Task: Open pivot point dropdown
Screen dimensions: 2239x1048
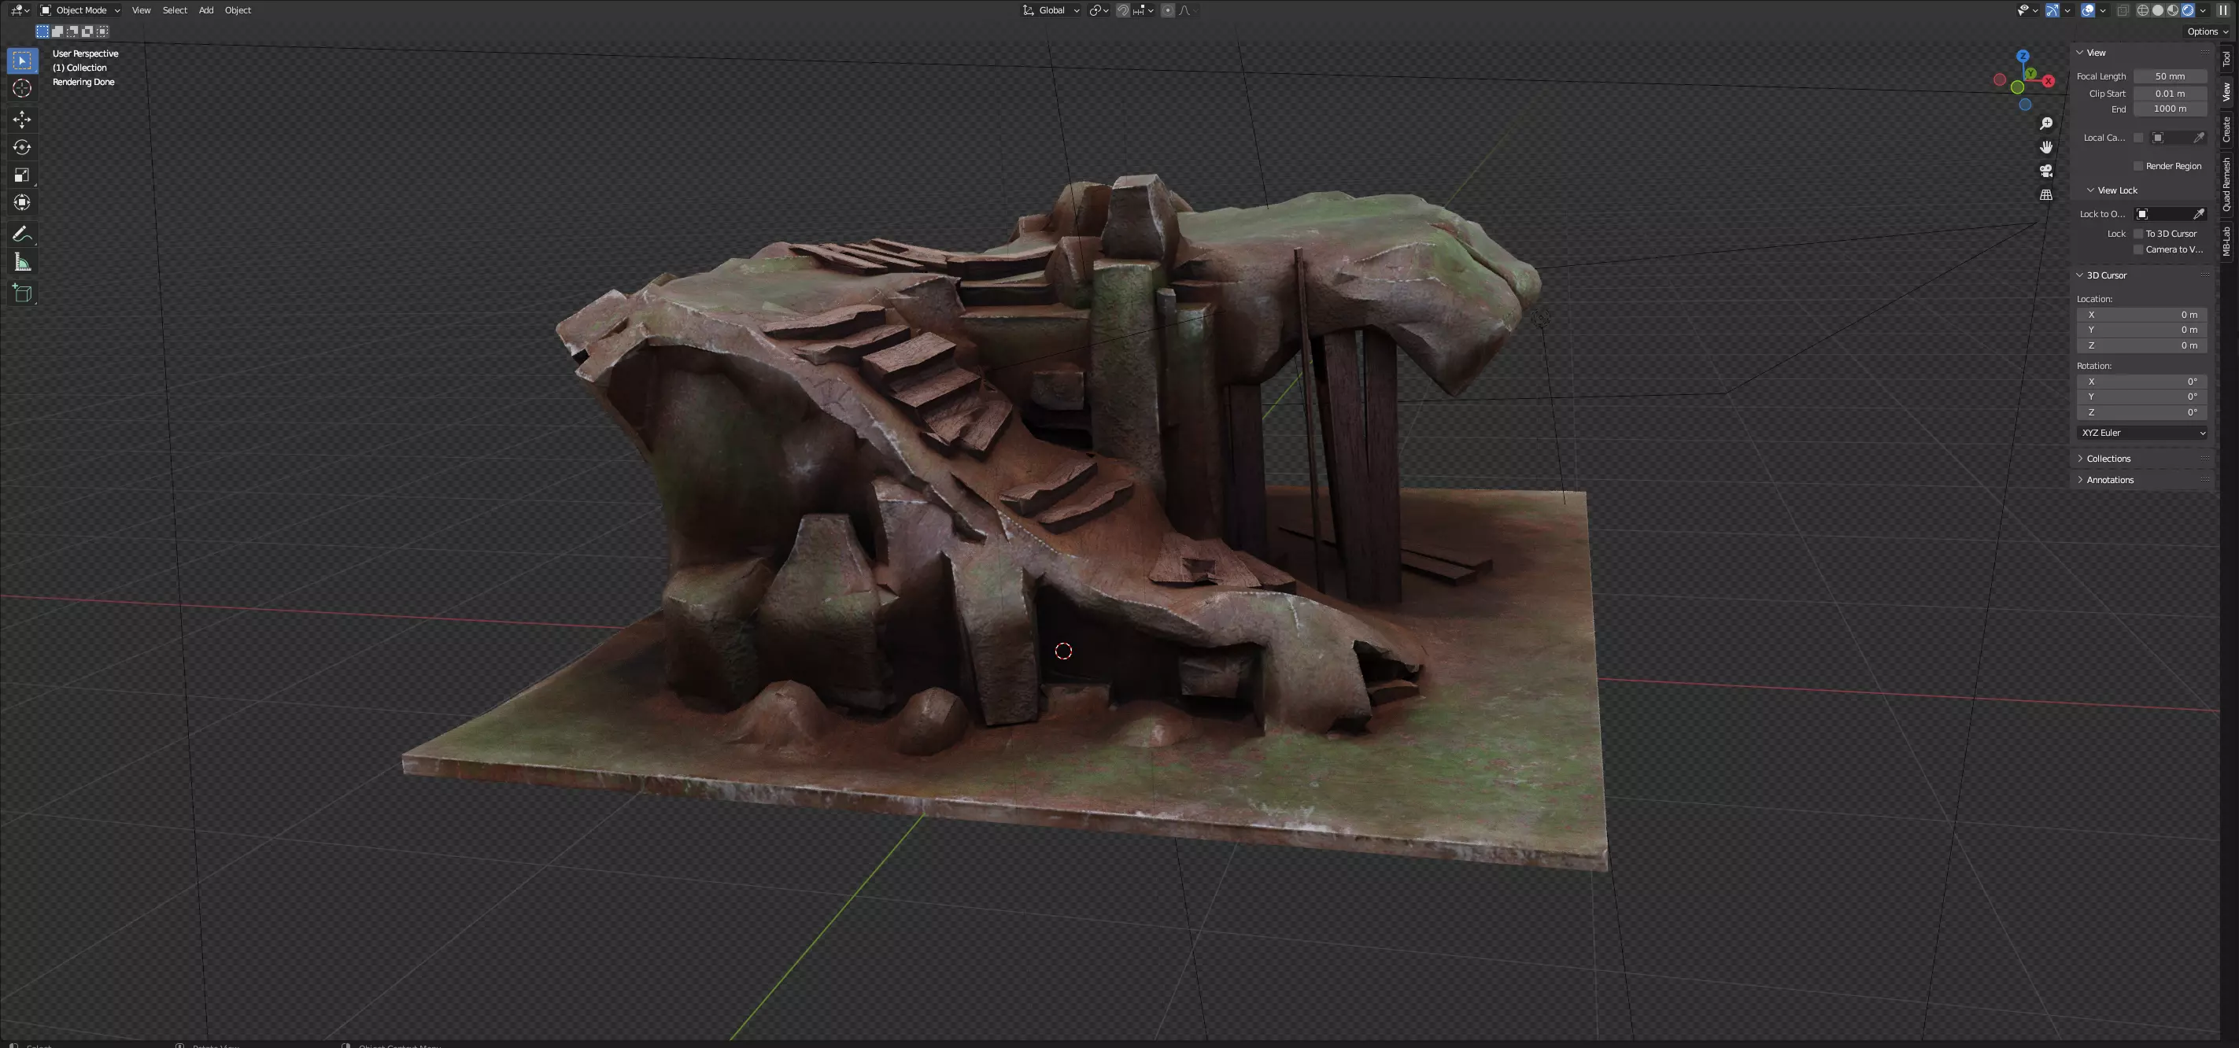Action: [x=1099, y=10]
